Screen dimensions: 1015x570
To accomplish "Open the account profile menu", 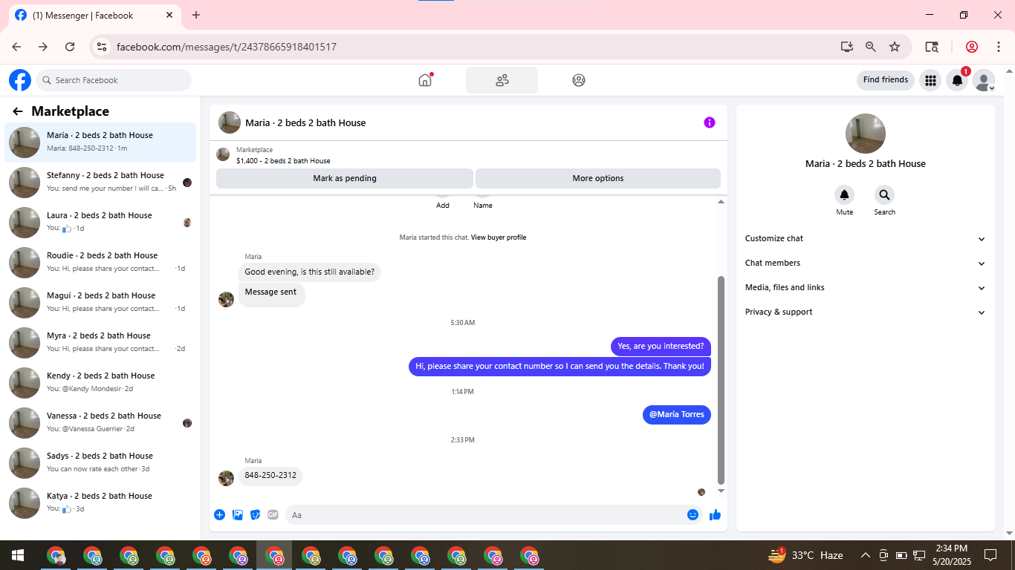I will 984,80.
